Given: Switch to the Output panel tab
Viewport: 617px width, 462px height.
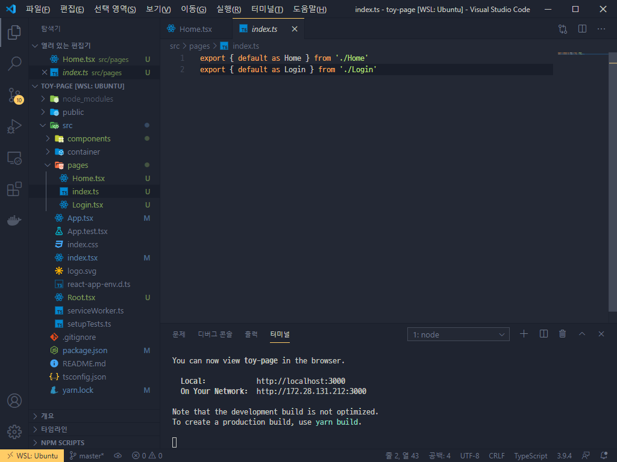Looking at the screenshot, I should (251, 334).
